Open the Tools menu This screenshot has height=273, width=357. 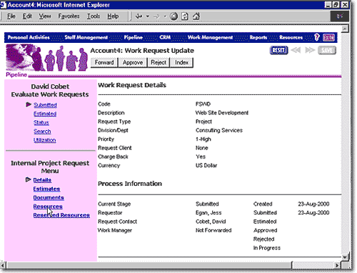tap(94, 16)
